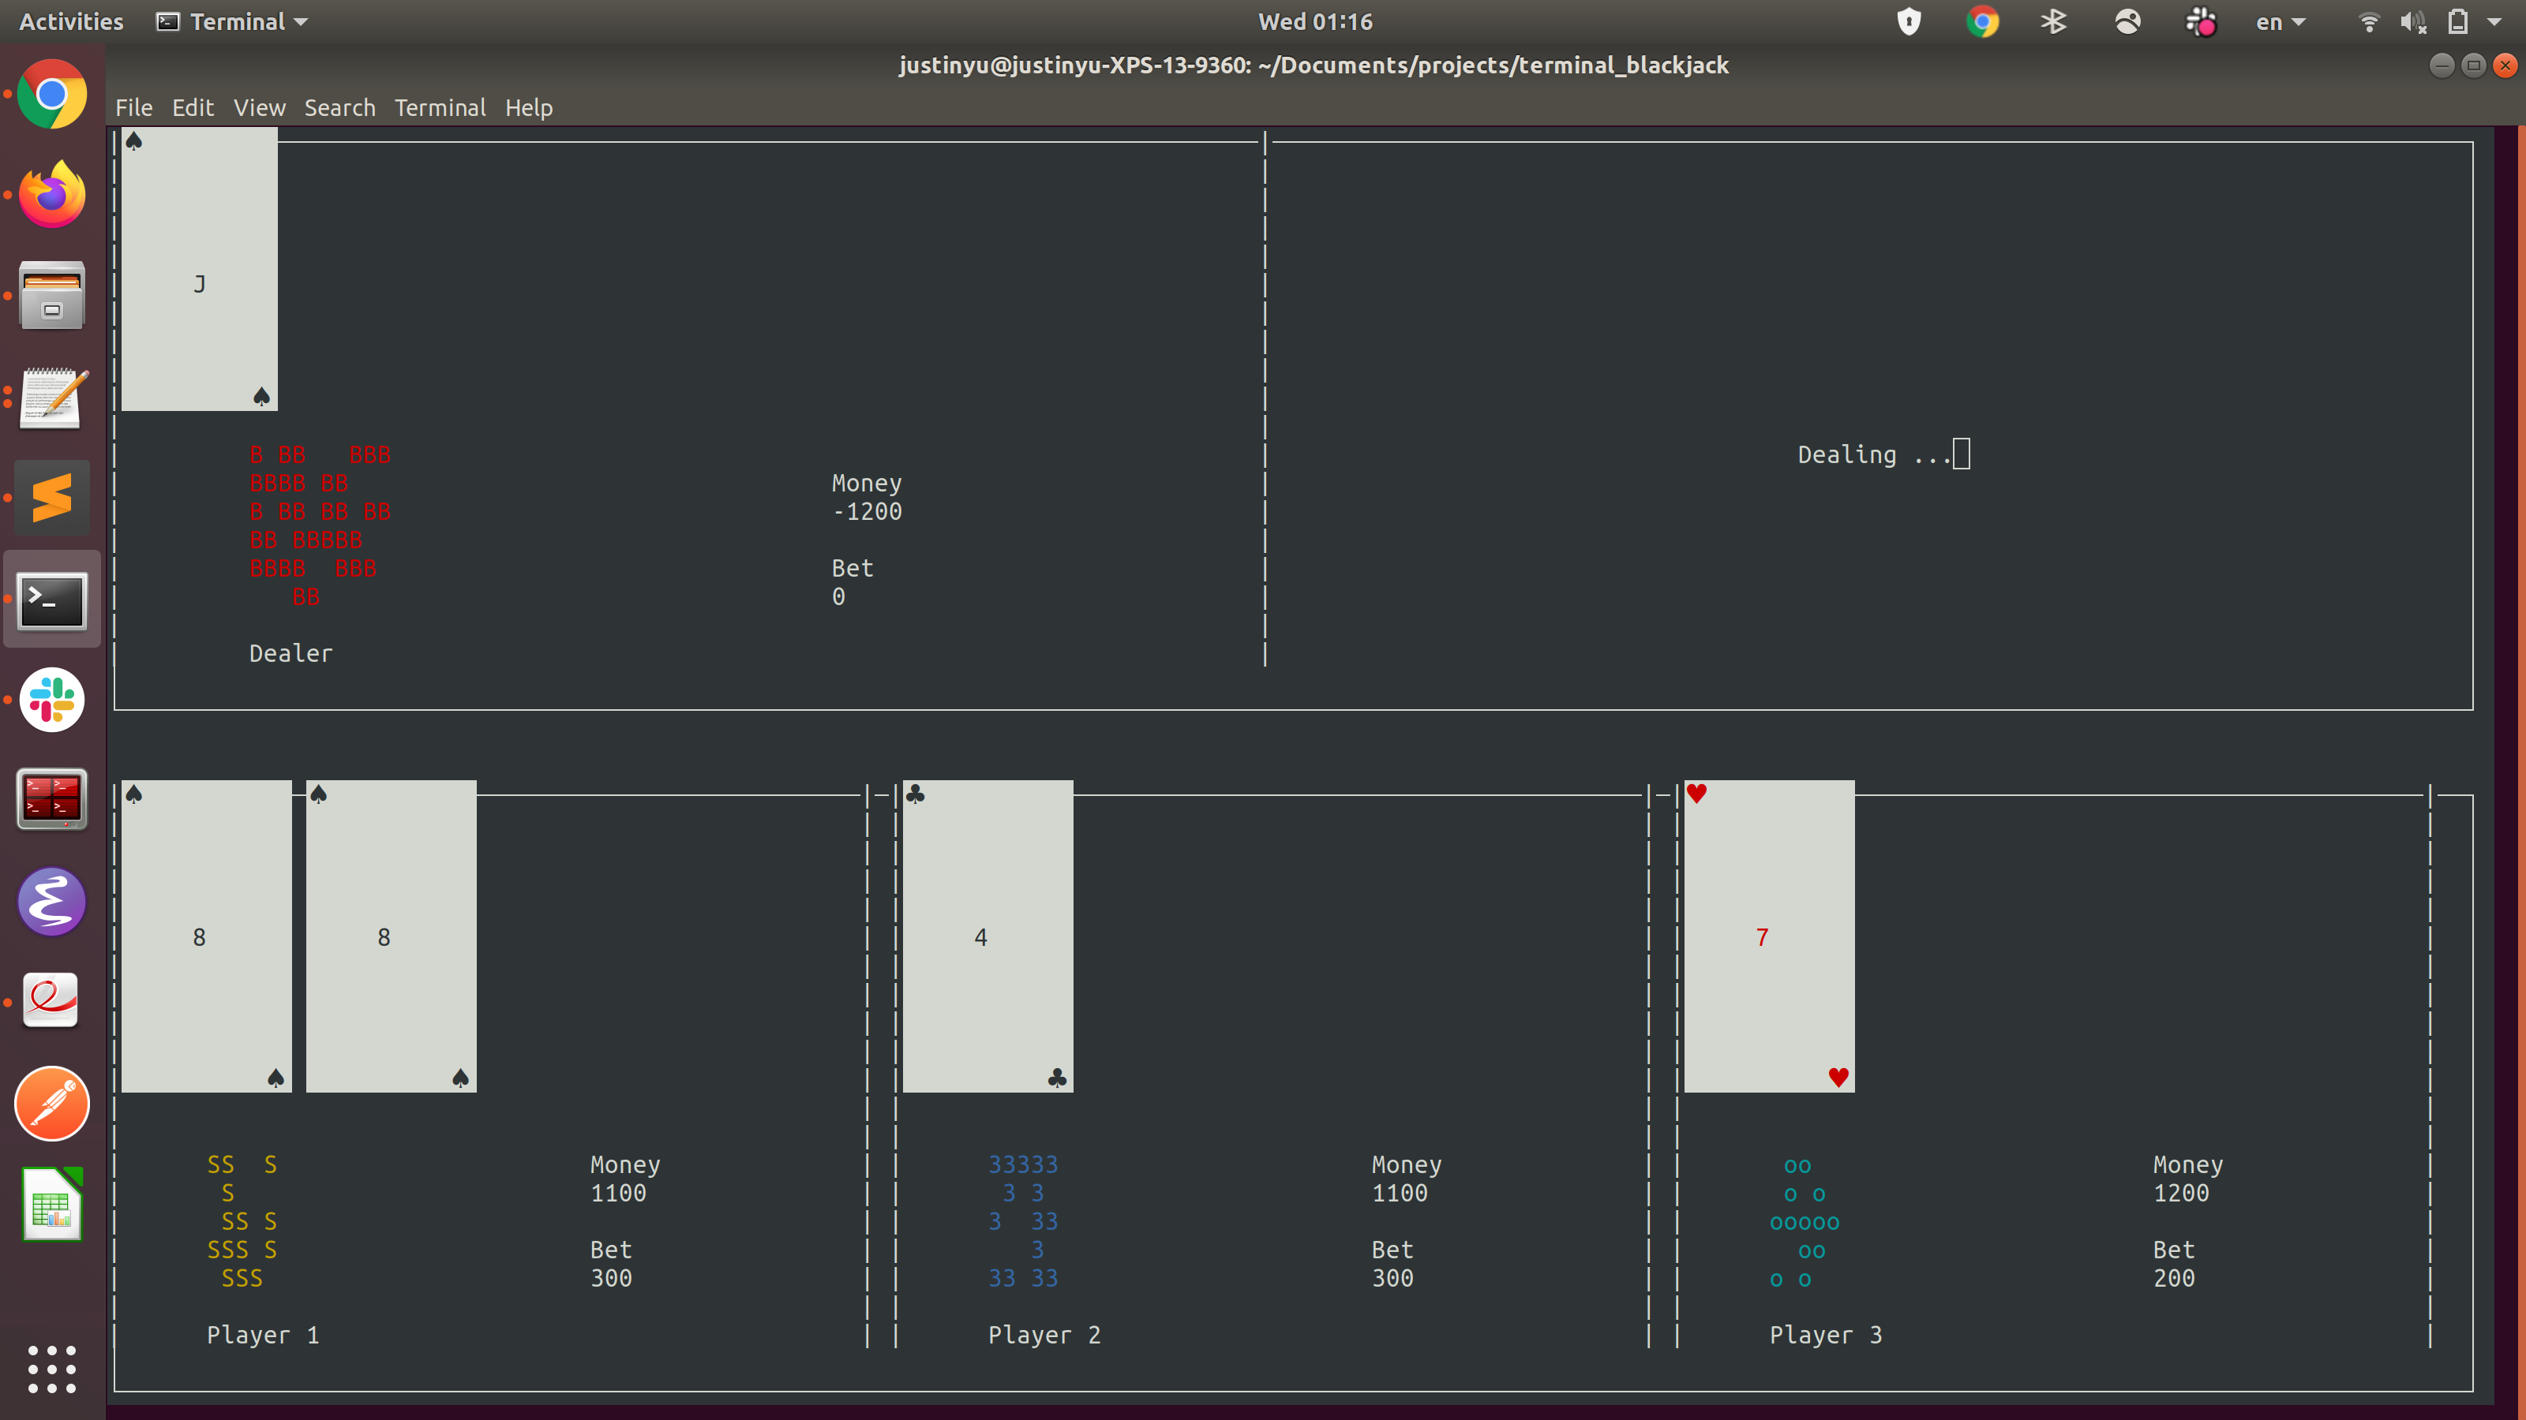The width and height of the screenshot is (2526, 1420).
Task: Show Applications grid button
Action: pyautogui.click(x=52, y=1368)
